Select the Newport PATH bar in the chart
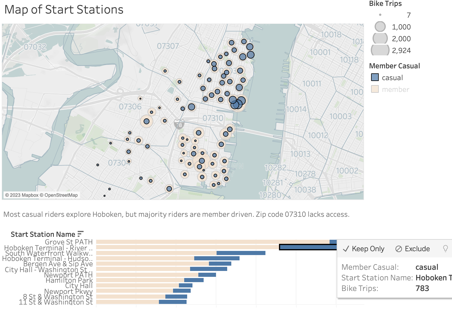Image resolution: width=452 pixels, height=311 pixels. point(207,274)
